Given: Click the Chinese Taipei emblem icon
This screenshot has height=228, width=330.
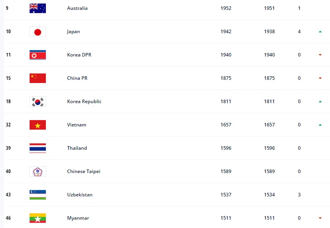Looking at the screenshot, I should click(x=38, y=171).
